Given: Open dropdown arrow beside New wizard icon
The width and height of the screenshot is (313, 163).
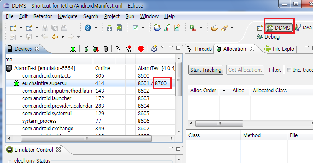Looking at the screenshot, I should 21,28.
